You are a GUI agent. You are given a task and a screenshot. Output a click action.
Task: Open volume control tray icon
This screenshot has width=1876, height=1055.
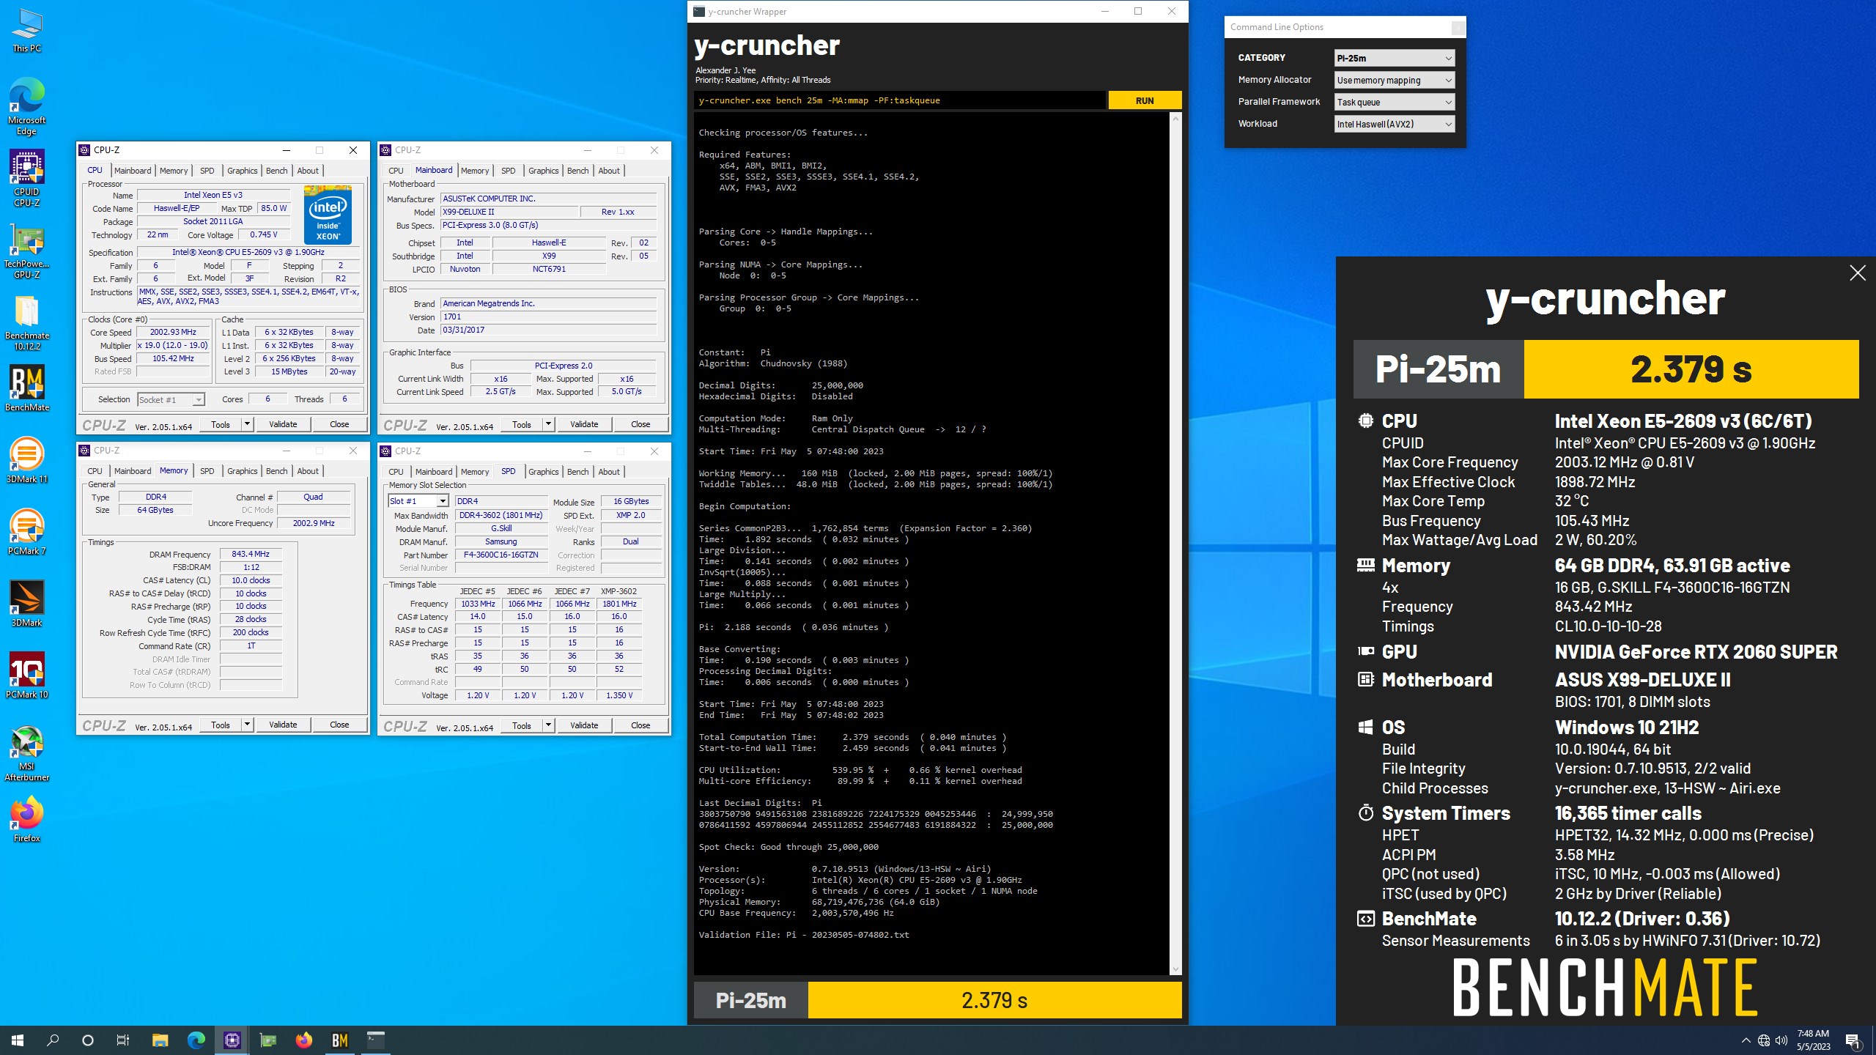point(1781,1040)
